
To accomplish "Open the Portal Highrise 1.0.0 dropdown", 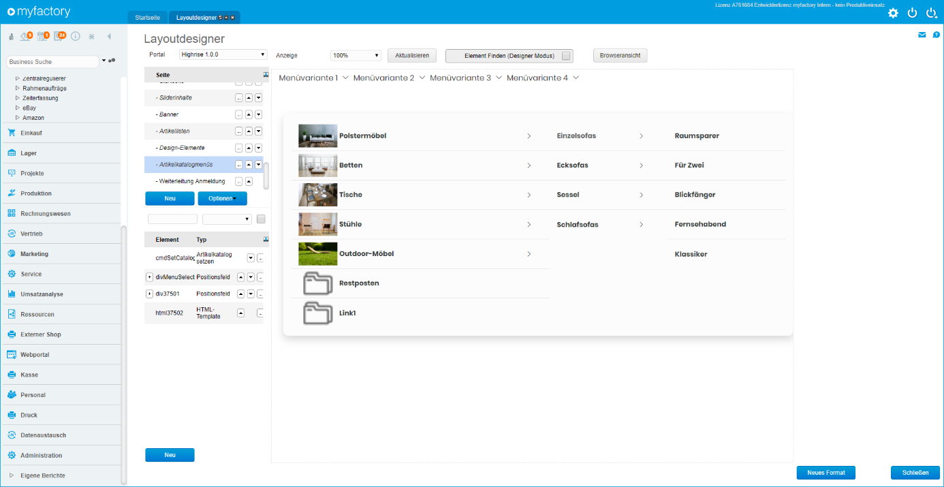I will click(x=223, y=54).
